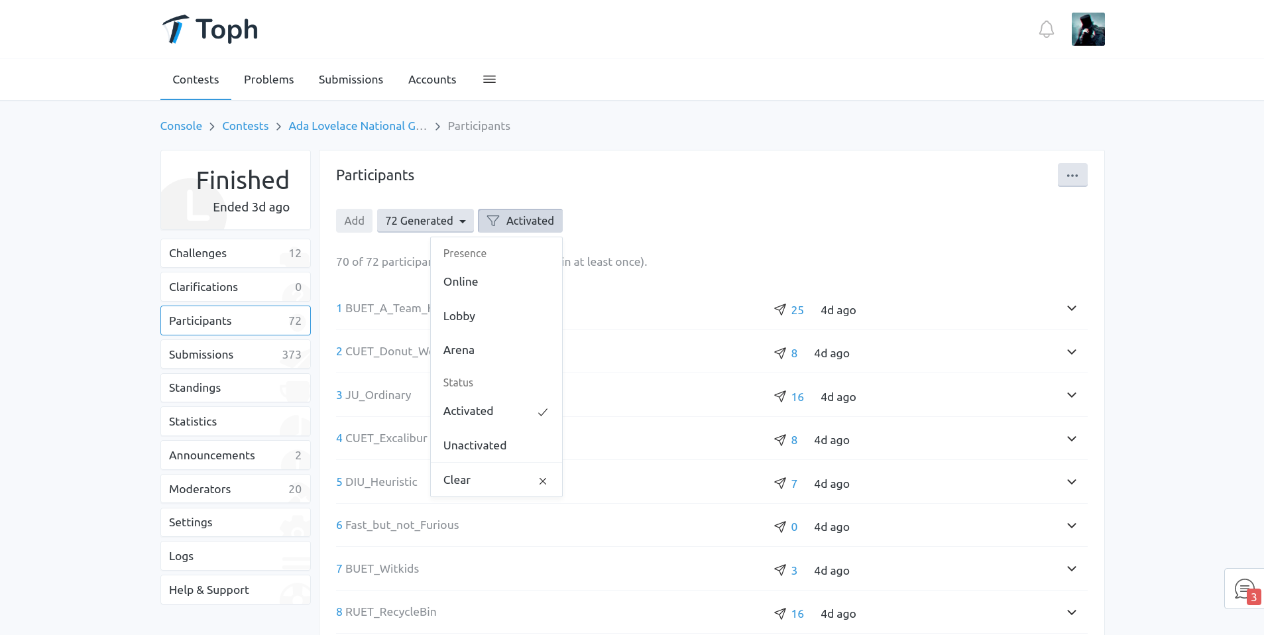
Task: Click the submissions send icon next to BUET_A_Team
Action: [x=778, y=310]
